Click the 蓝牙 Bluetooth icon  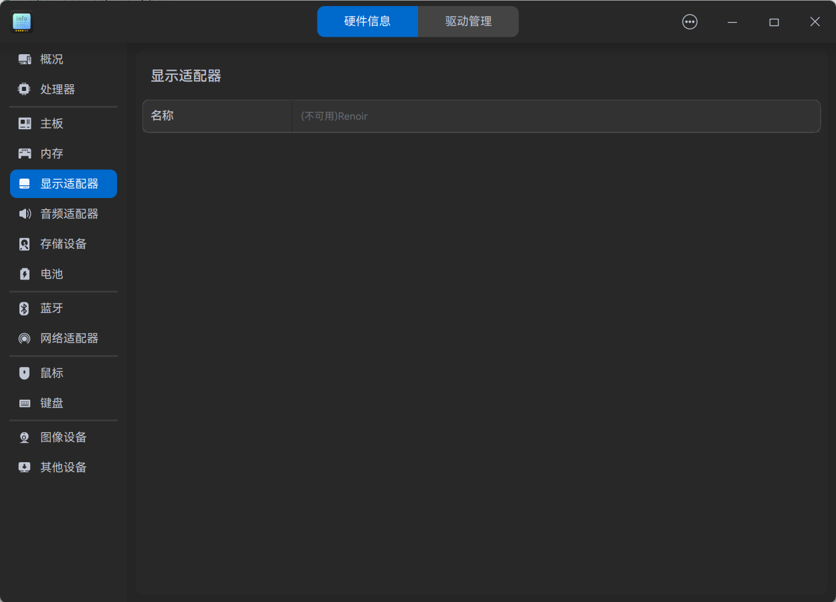tap(25, 308)
